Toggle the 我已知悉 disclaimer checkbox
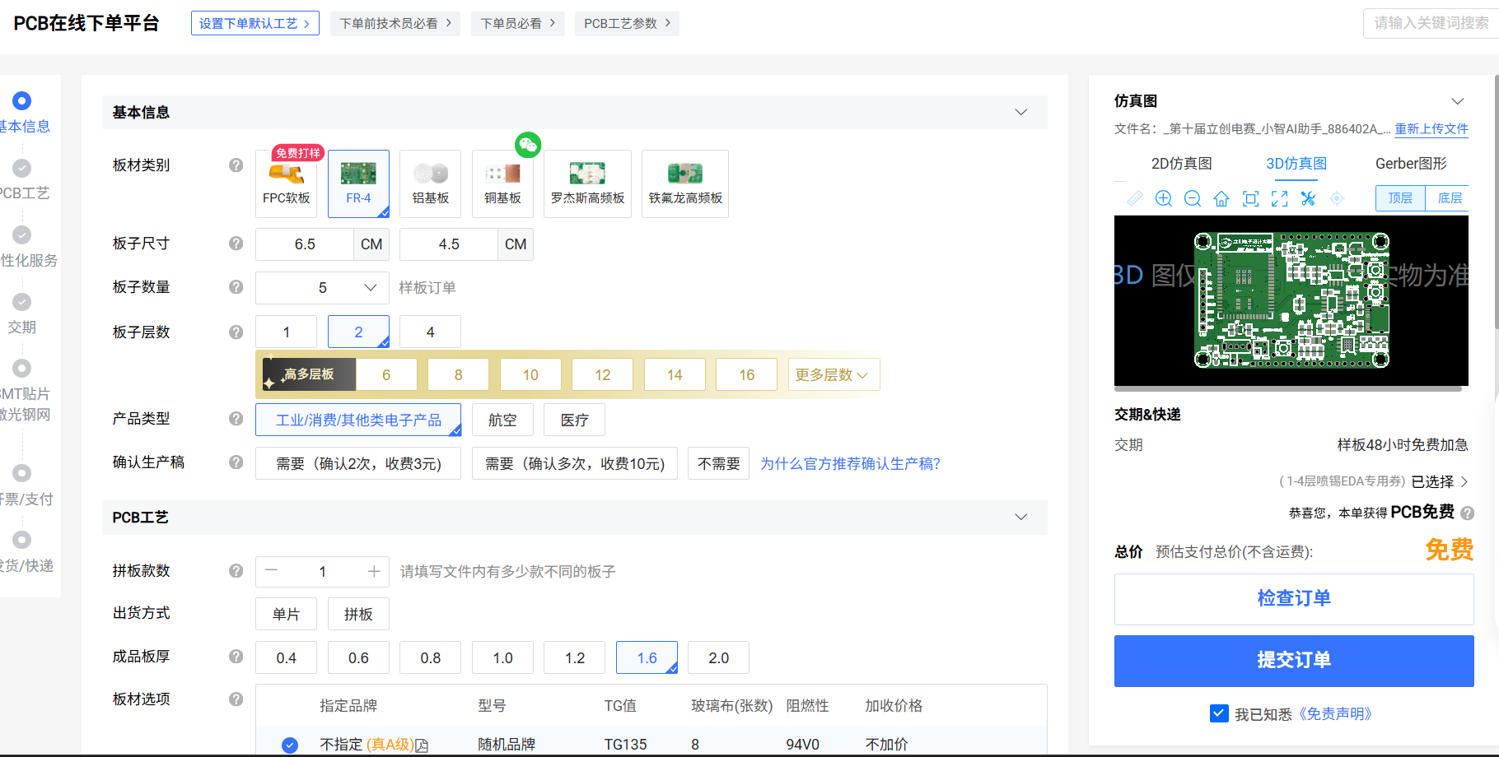Screen dimensions: 1499x757 pos(1219,713)
